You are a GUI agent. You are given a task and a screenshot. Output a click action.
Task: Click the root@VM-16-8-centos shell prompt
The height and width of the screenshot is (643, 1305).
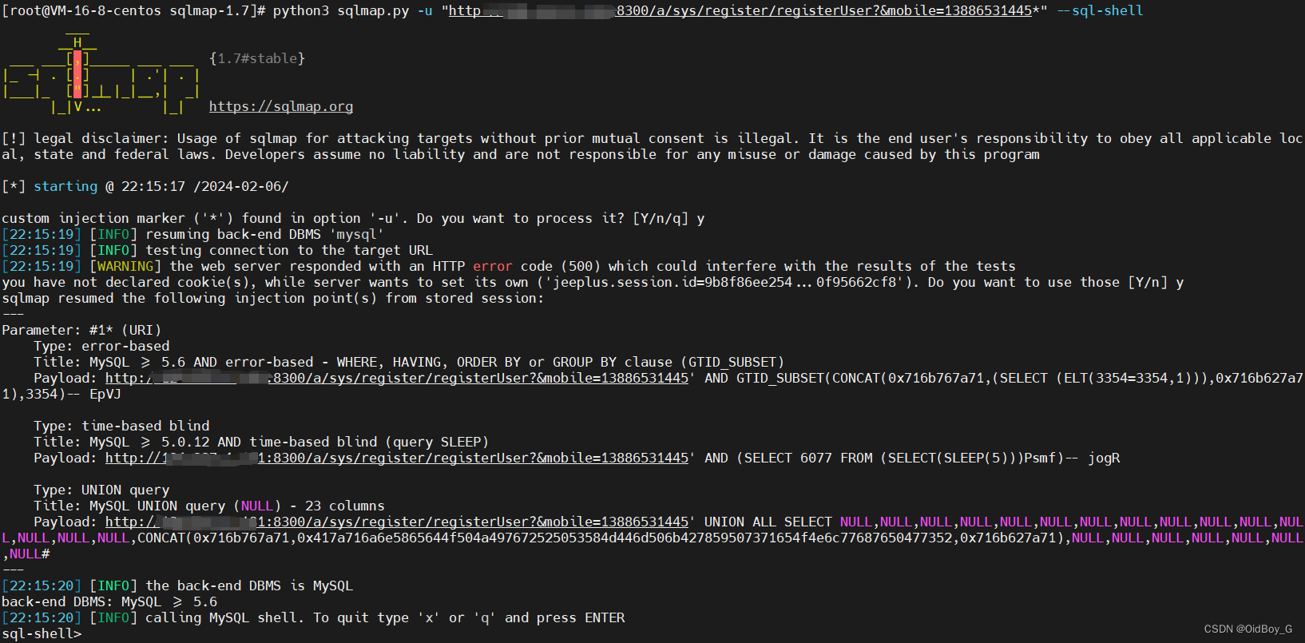tap(133, 10)
